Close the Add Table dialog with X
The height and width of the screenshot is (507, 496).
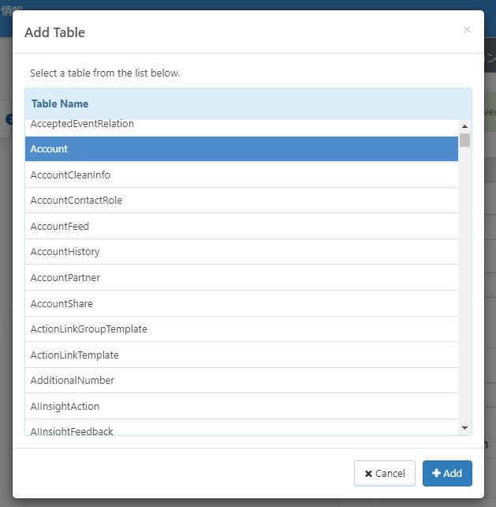click(x=467, y=30)
